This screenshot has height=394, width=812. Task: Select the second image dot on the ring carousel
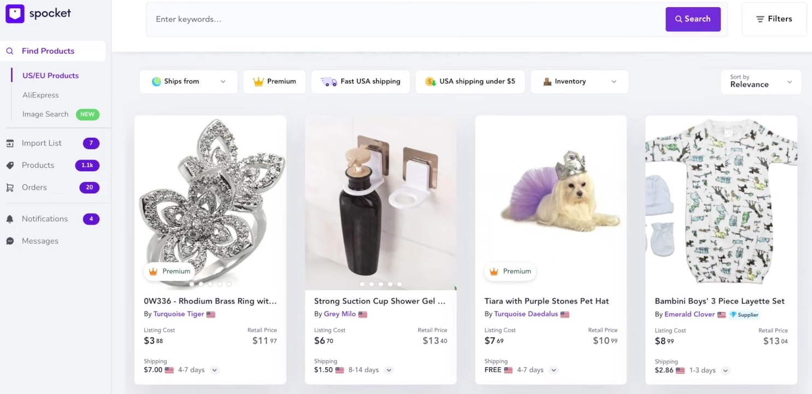[201, 284]
